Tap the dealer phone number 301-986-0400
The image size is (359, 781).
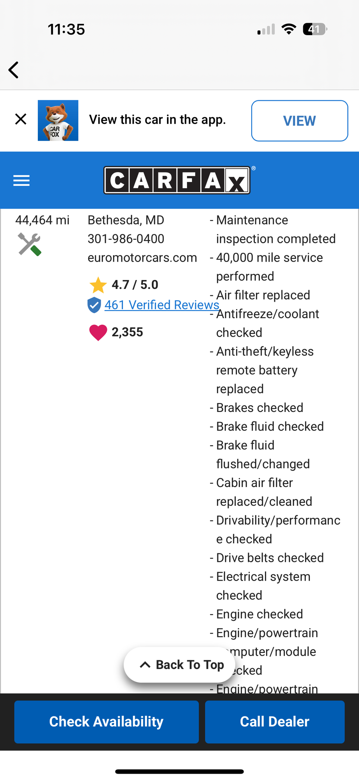pyautogui.click(x=126, y=239)
